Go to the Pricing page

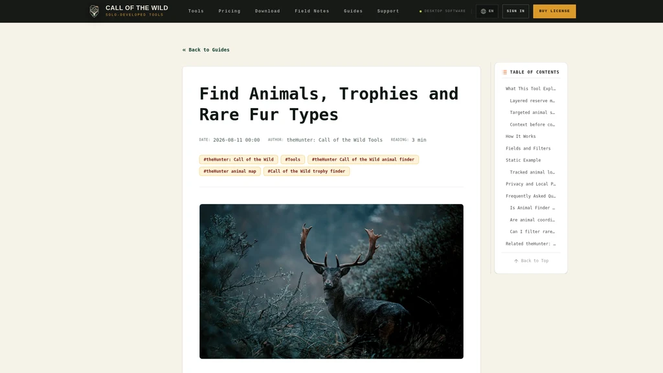click(x=229, y=11)
